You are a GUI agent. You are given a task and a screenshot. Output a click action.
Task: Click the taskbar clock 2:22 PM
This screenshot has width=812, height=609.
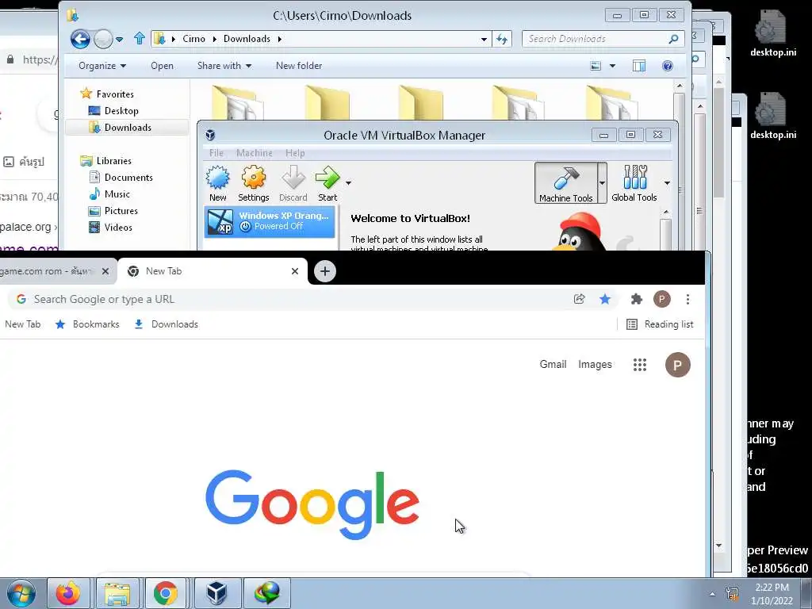772,593
